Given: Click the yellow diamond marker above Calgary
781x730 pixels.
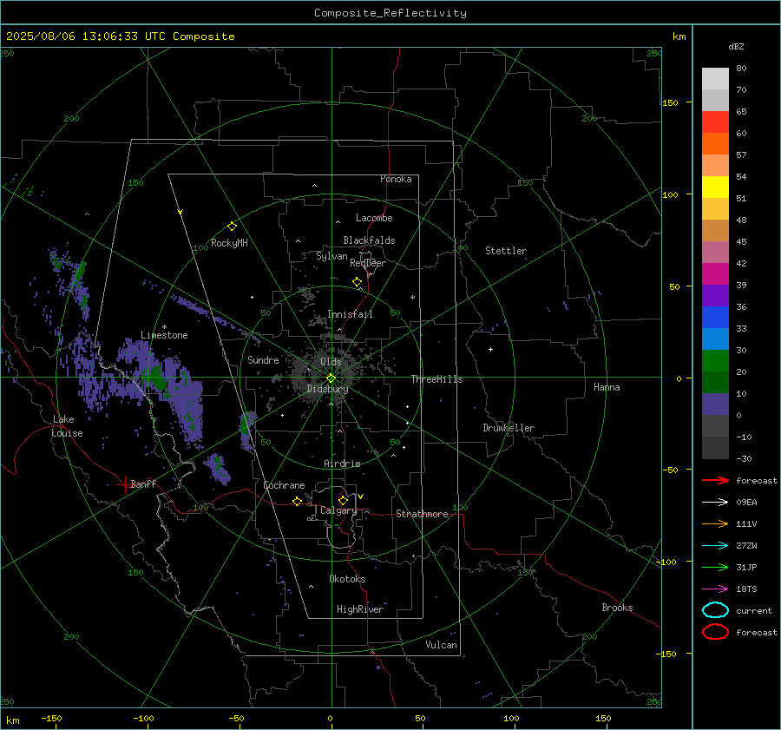Looking at the screenshot, I should (x=343, y=500).
